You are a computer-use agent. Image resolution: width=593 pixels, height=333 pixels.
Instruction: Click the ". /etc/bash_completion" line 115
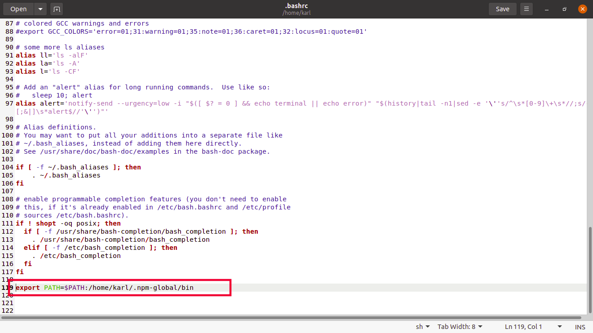coord(76,256)
